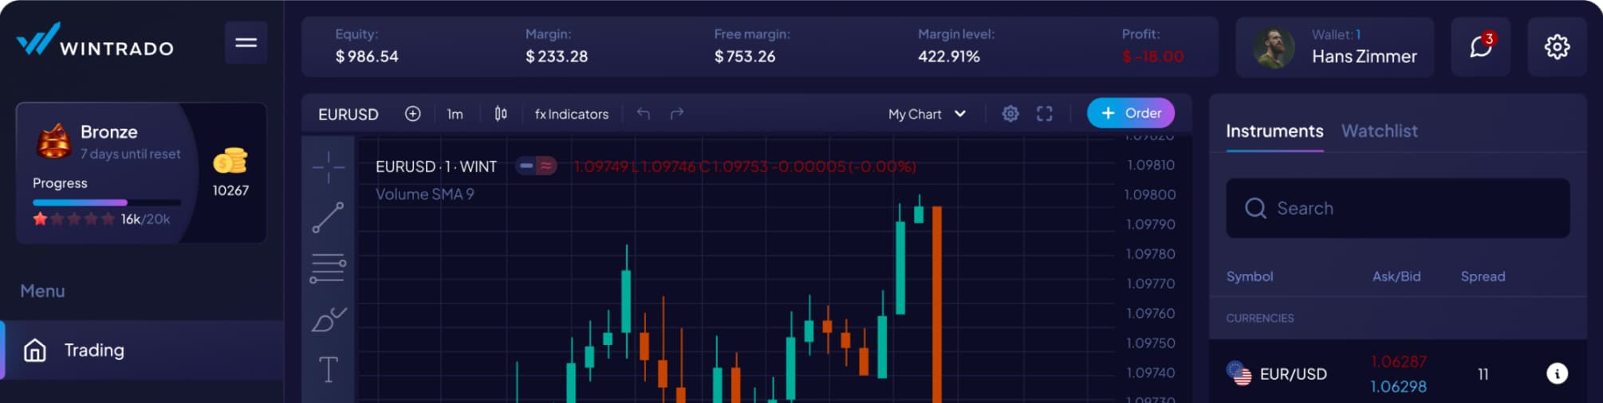Undo the last chart action
Image resolution: width=1603 pixels, height=403 pixels.
(x=644, y=114)
